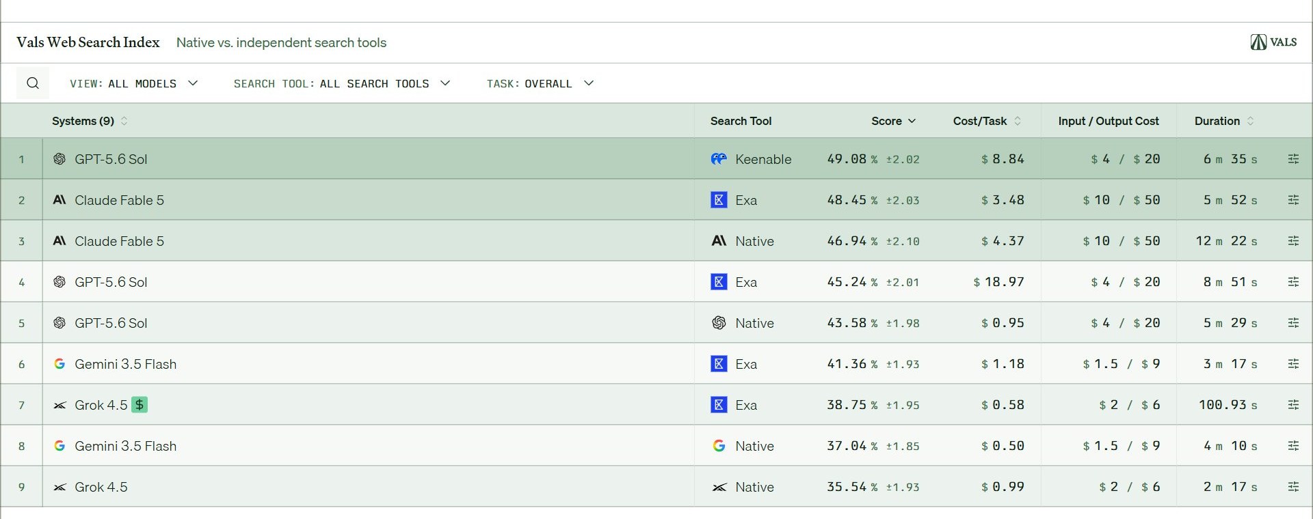Sort by the Score column
Image resolution: width=1313 pixels, height=519 pixels.
(x=893, y=121)
